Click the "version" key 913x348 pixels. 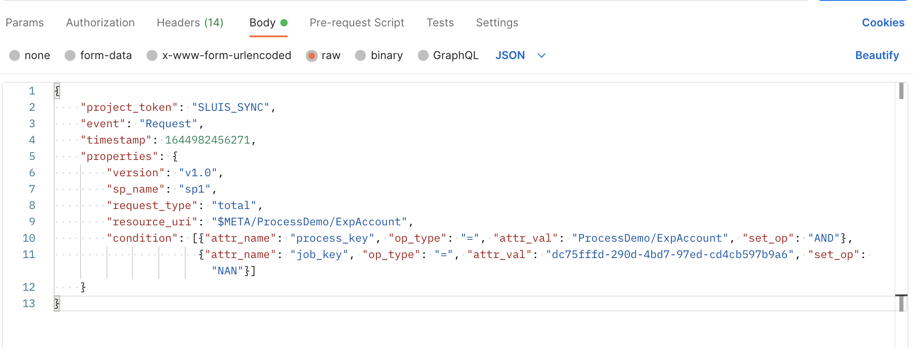[136, 173]
